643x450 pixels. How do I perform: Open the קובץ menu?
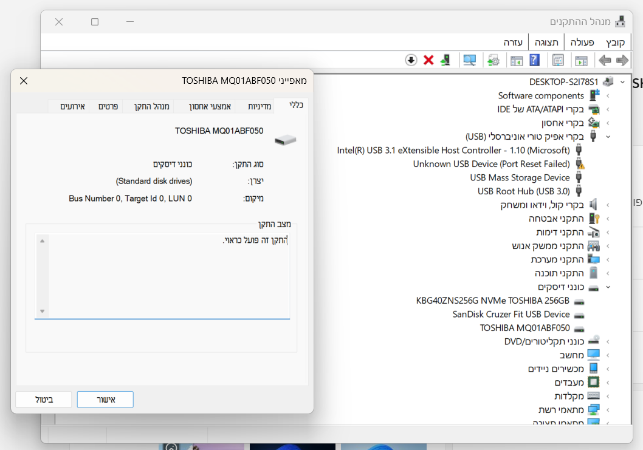[615, 43]
